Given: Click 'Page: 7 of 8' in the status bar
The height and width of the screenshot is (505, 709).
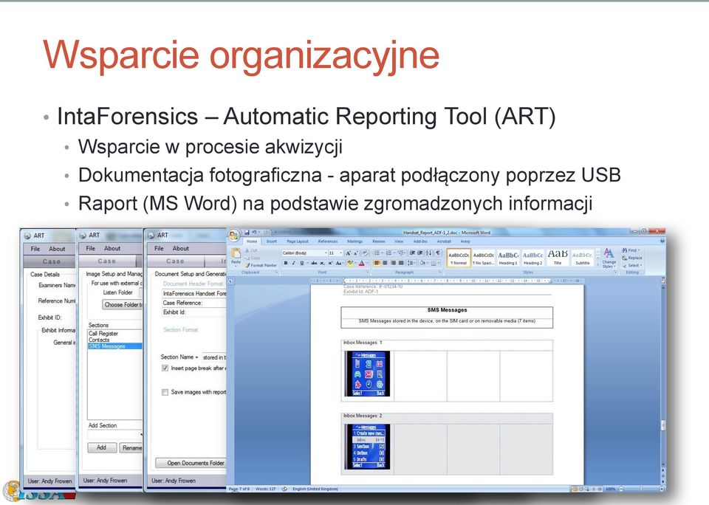Looking at the screenshot, I should pyautogui.click(x=239, y=489).
